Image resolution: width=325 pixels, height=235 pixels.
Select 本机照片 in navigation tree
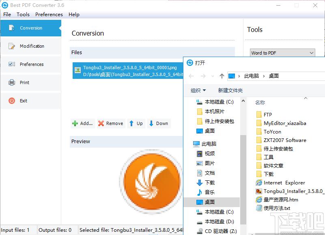[211, 112]
